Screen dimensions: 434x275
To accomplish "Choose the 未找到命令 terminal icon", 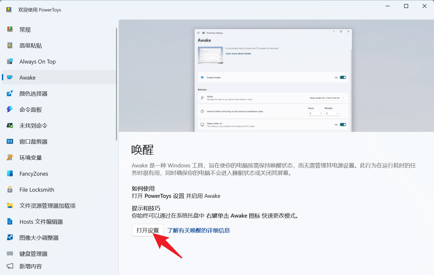I will point(10,125).
